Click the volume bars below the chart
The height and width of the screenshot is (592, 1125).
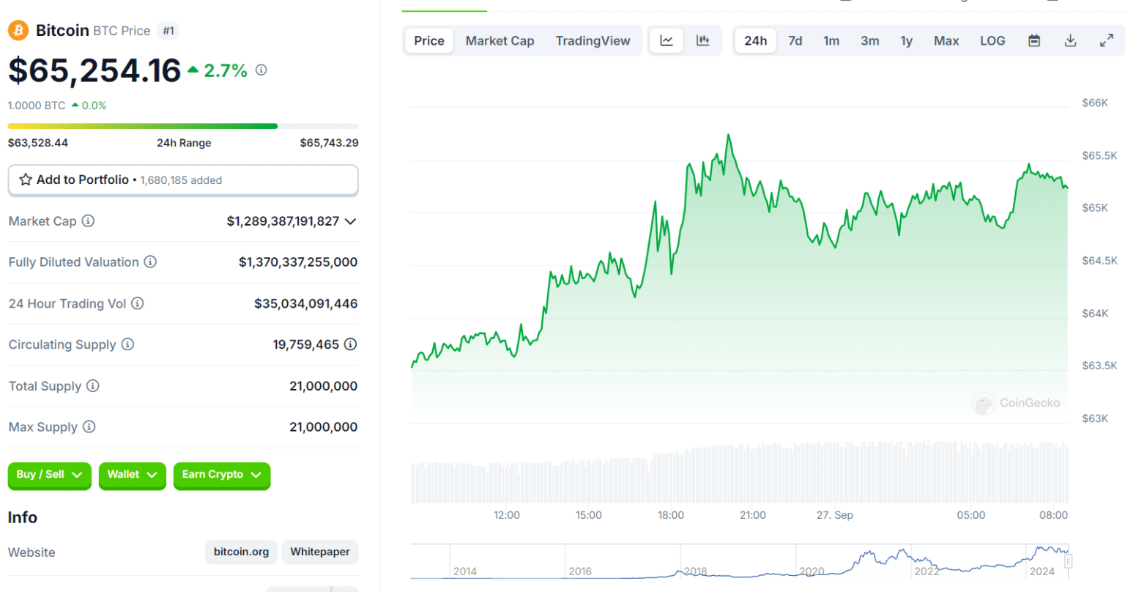click(740, 473)
